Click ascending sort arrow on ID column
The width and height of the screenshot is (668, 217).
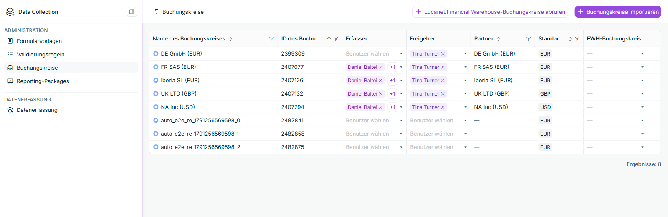(329, 39)
